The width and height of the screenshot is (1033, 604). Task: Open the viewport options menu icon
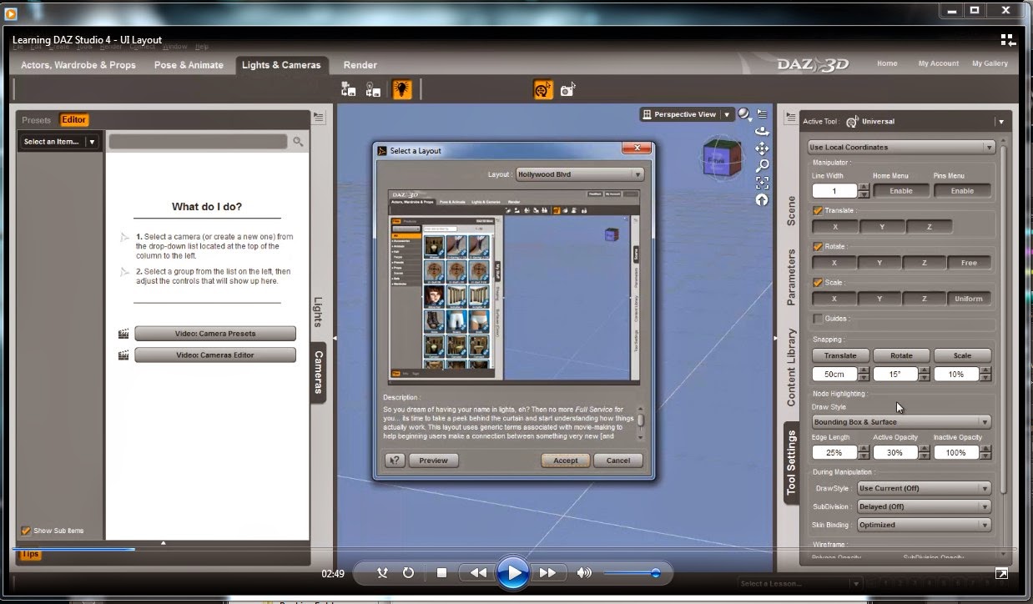pyautogui.click(x=762, y=113)
